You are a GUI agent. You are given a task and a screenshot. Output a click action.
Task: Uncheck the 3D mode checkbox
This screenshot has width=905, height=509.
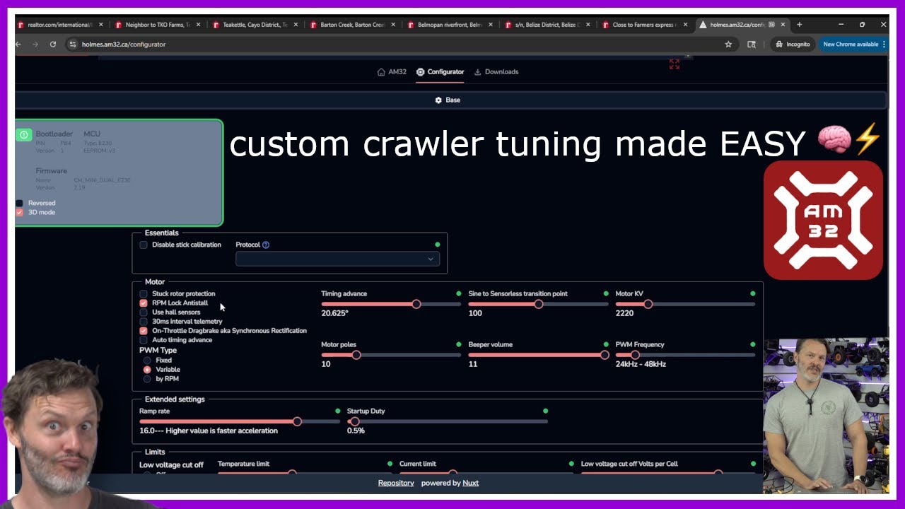pyautogui.click(x=19, y=212)
